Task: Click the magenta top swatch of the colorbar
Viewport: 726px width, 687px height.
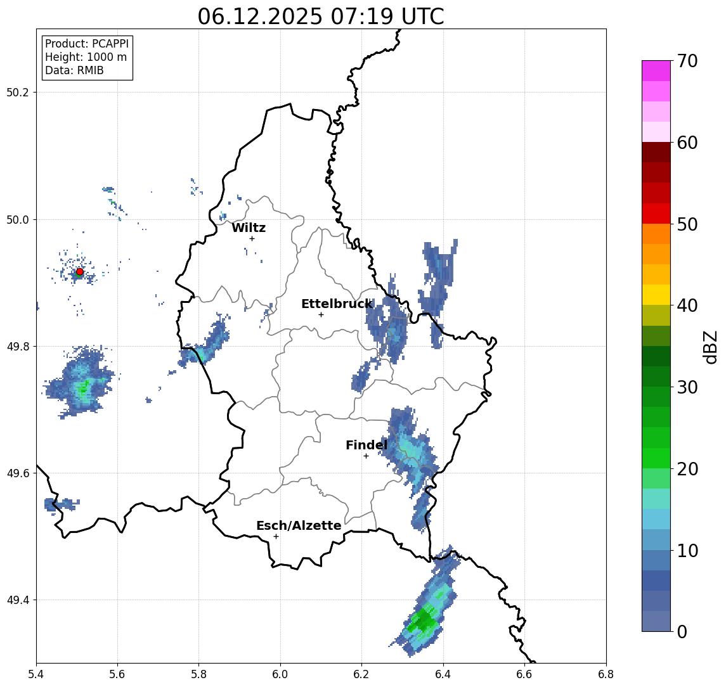Action: 656,71
